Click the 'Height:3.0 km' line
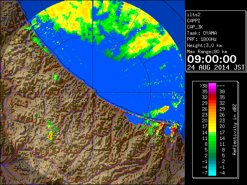The width and height of the screenshot is (247, 185). 204,45
